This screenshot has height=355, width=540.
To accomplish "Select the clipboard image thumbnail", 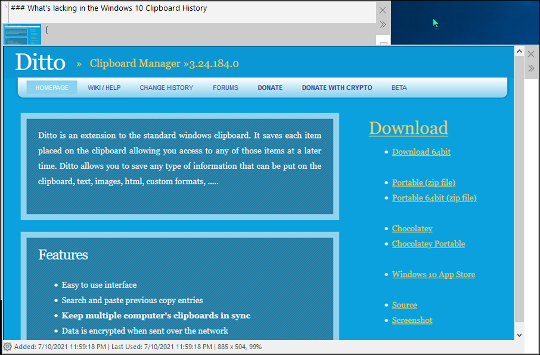I will tap(23, 34).
